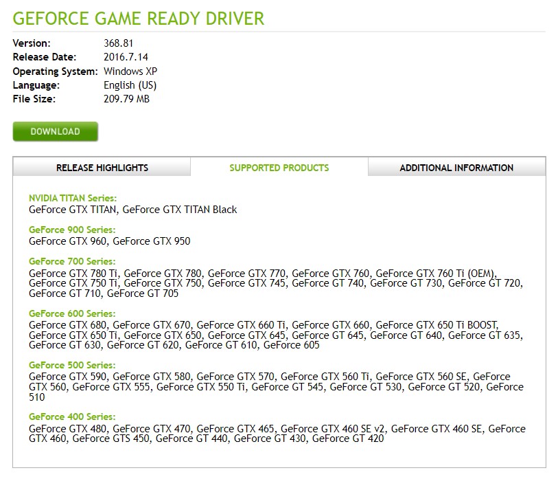Click the GeForce GTX 780 Ti entry
This screenshot has height=477, width=558.
[x=73, y=274]
